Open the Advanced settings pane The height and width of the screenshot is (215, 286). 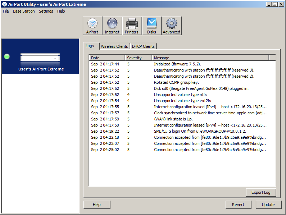(172, 26)
